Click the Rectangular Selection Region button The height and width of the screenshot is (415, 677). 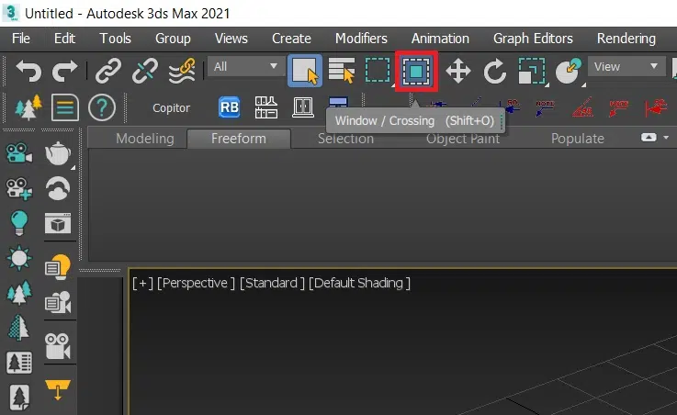378,70
